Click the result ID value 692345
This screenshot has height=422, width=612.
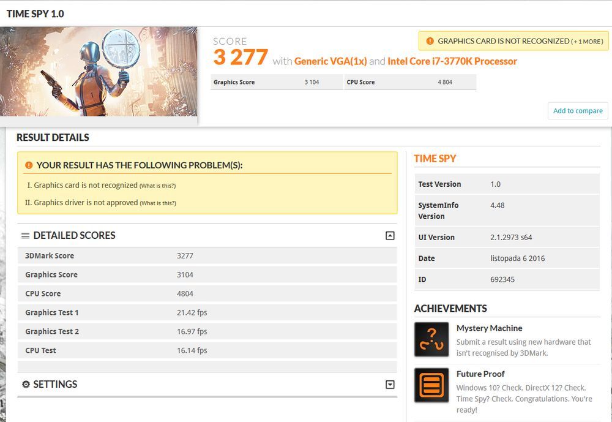click(502, 279)
